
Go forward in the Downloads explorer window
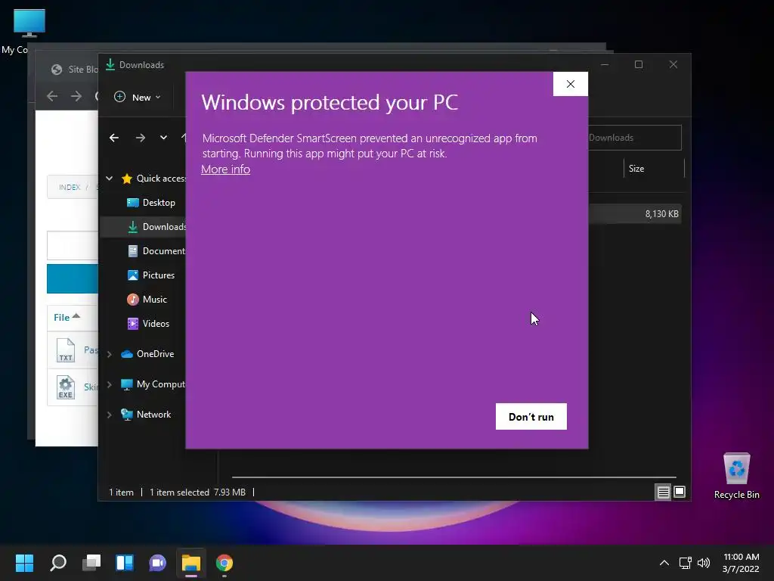point(140,138)
